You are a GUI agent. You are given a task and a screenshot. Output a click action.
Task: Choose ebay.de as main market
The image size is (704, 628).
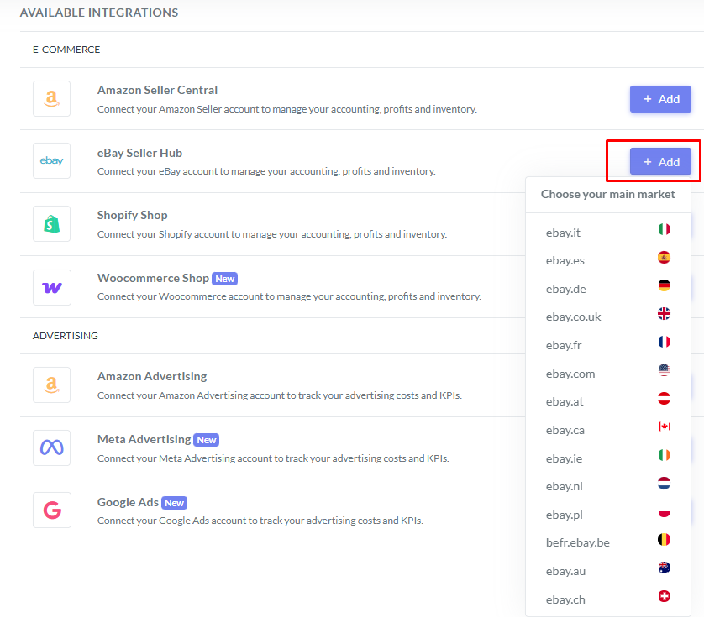(x=565, y=289)
